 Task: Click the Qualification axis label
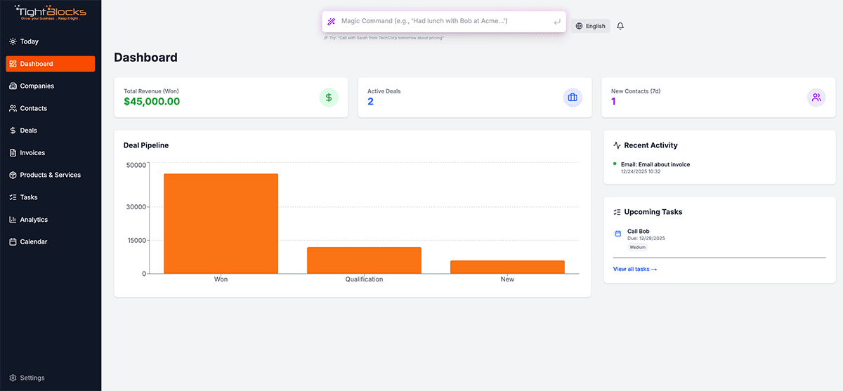[364, 279]
